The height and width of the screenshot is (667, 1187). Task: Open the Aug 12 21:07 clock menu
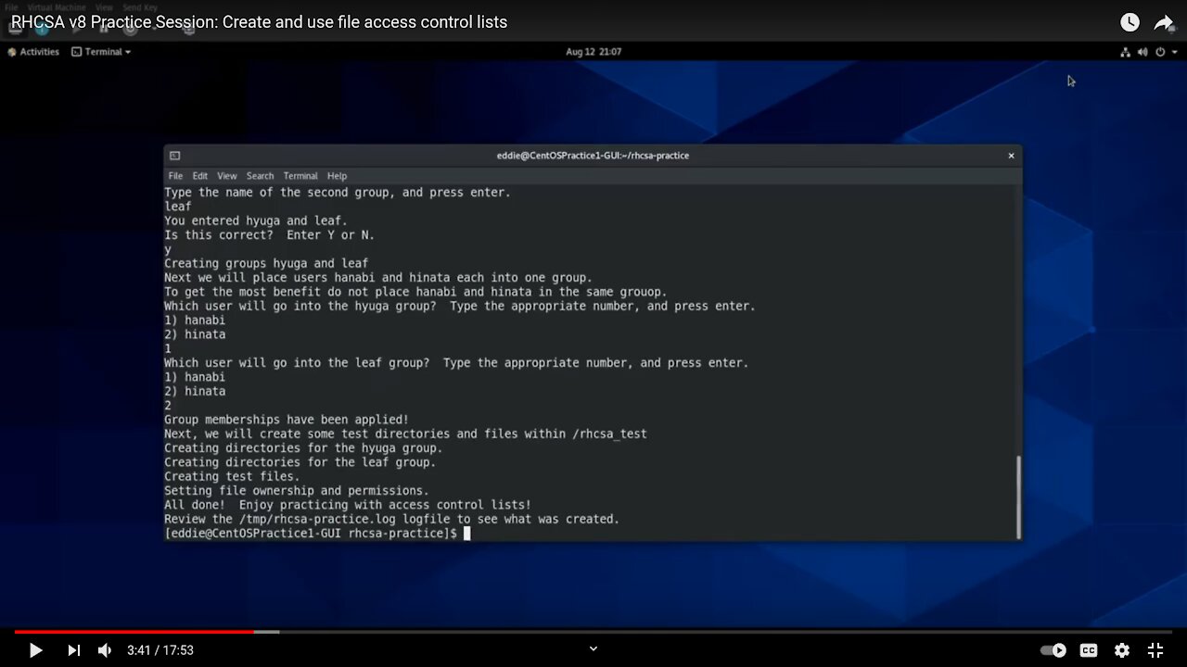[x=593, y=52]
